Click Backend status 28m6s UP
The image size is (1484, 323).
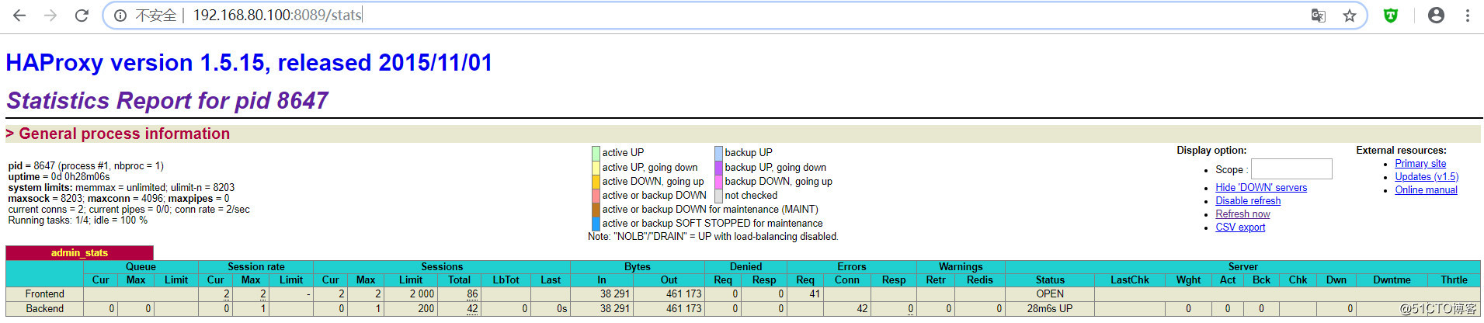1050,309
